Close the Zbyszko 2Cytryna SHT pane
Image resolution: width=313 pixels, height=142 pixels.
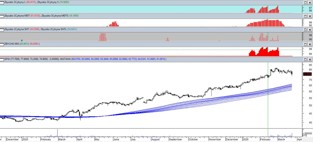(310, 30)
